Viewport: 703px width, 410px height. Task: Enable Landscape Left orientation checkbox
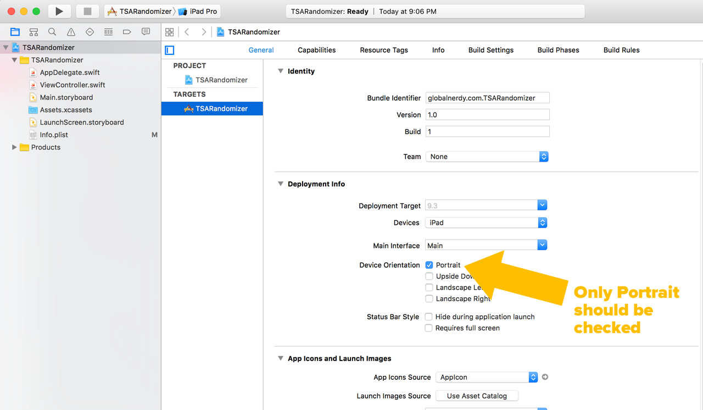click(x=429, y=287)
